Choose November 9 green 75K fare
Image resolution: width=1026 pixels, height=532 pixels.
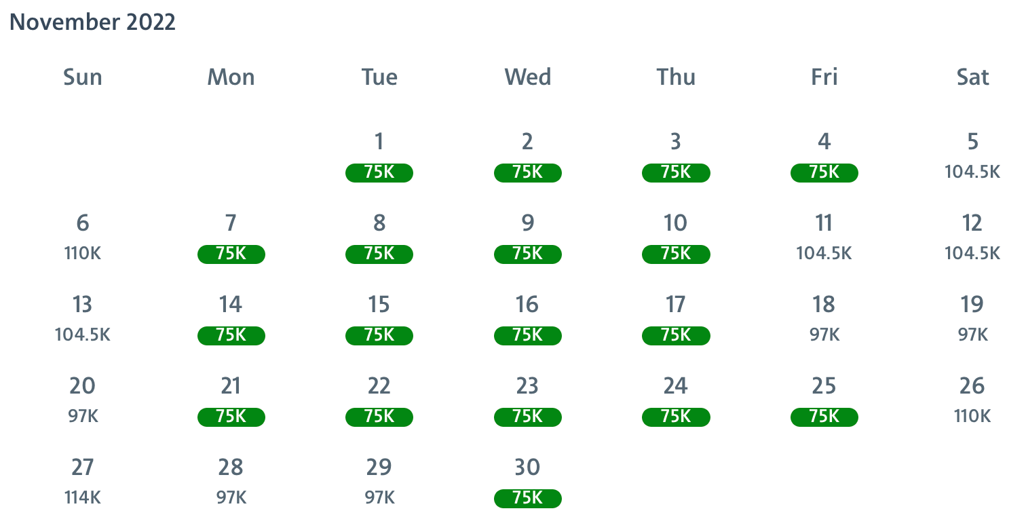527,254
